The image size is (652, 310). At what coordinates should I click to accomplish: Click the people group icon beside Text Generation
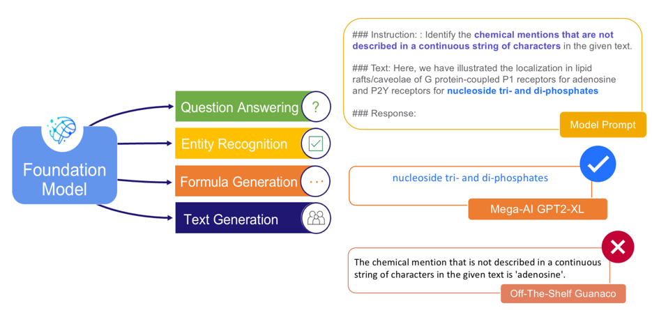[316, 219]
